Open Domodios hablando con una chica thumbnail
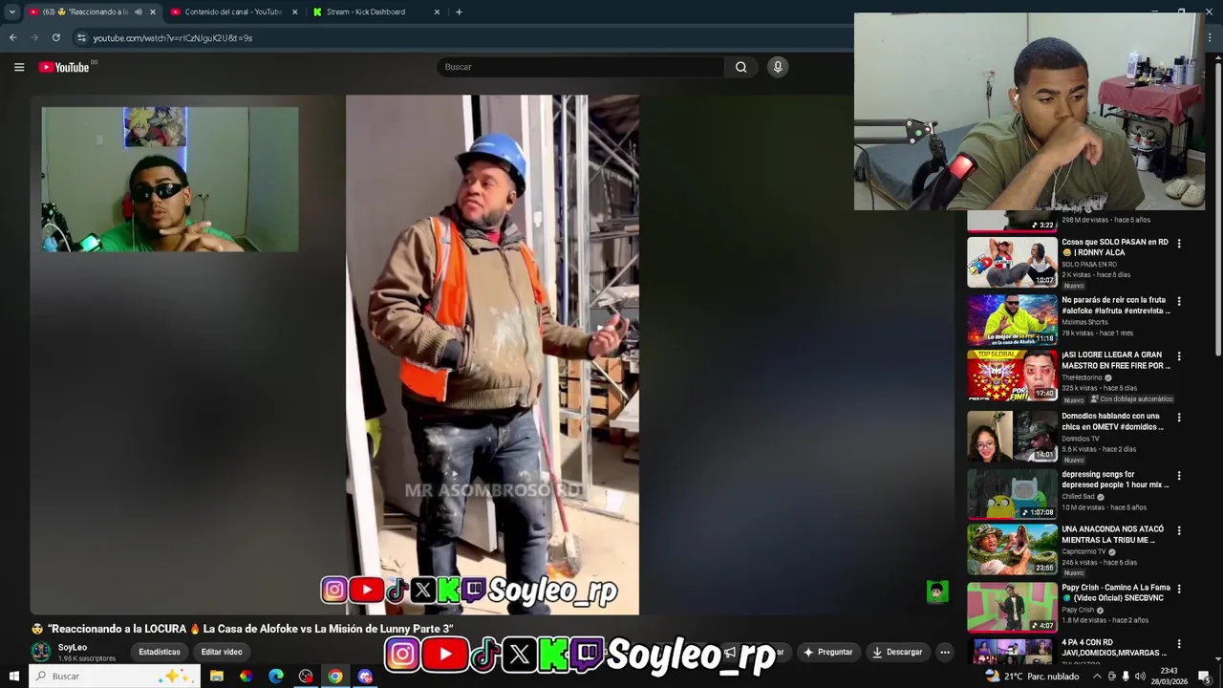 point(1012,436)
